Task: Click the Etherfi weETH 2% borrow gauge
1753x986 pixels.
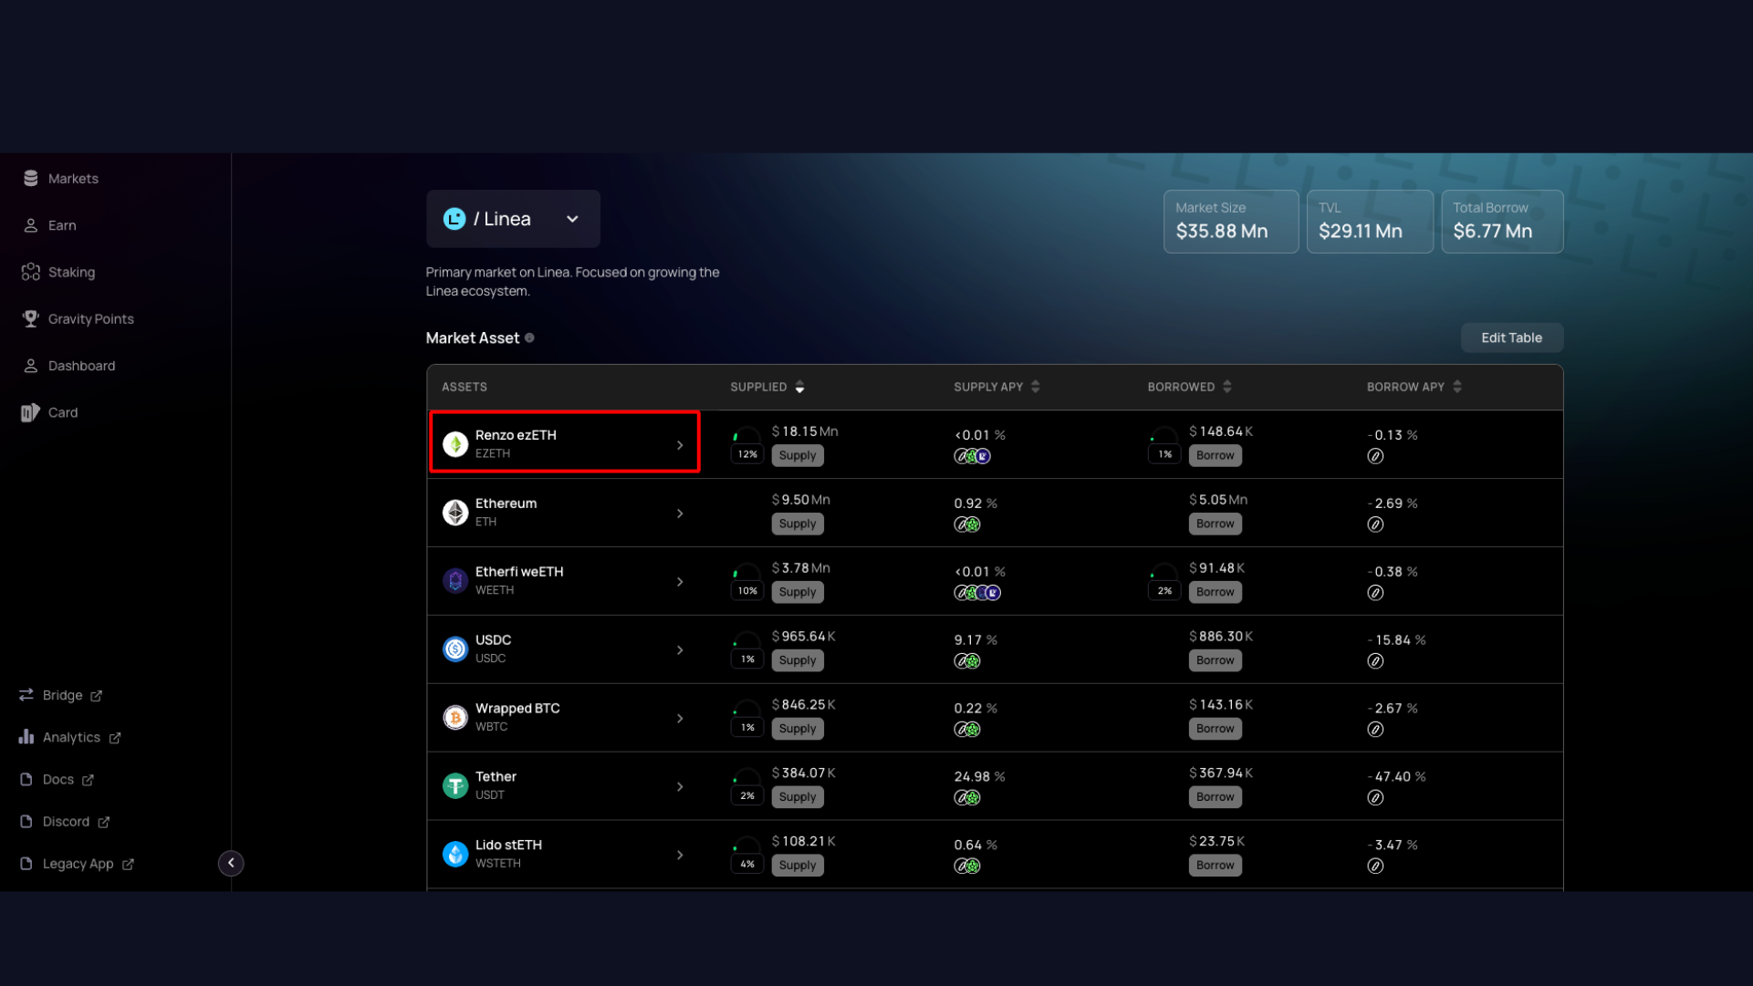Action: coord(1164,582)
